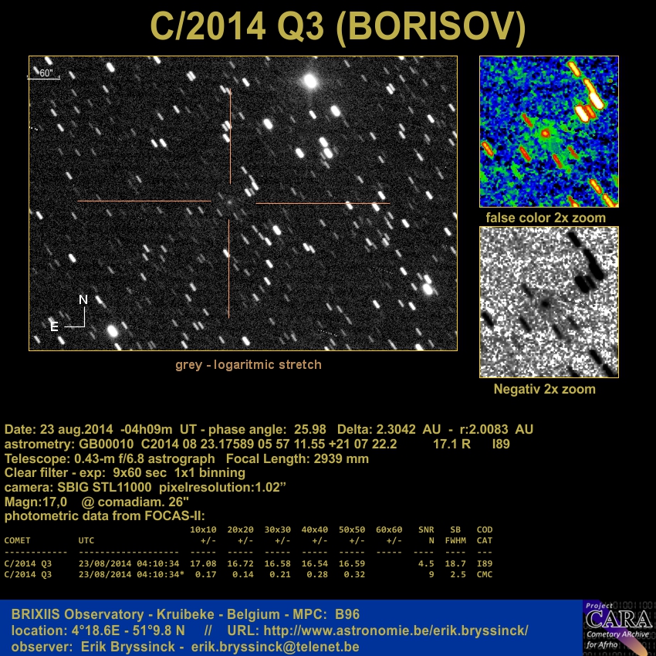Click the 'Negativ 2x zoom' caption
This screenshot has width=656, height=656.
(x=544, y=389)
